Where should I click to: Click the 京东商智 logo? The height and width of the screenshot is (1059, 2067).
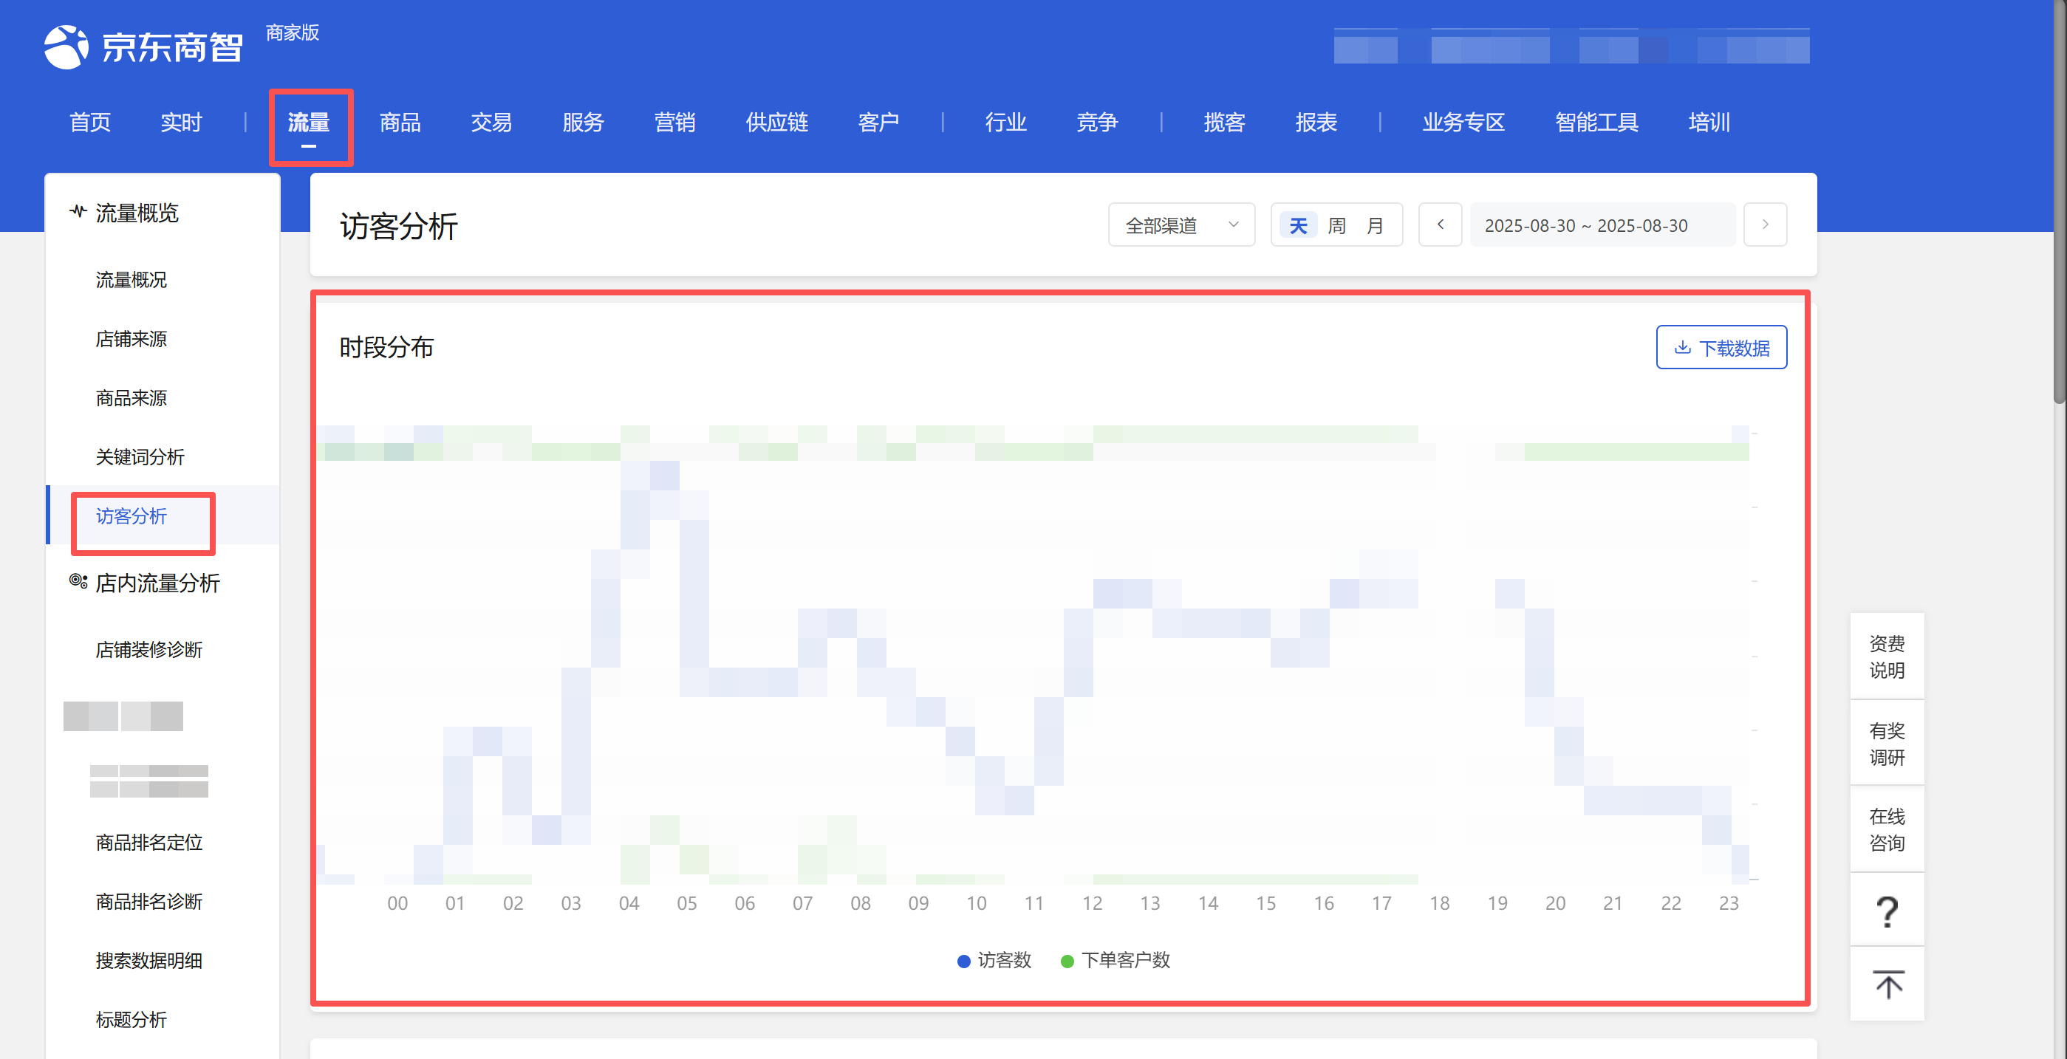click(143, 47)
